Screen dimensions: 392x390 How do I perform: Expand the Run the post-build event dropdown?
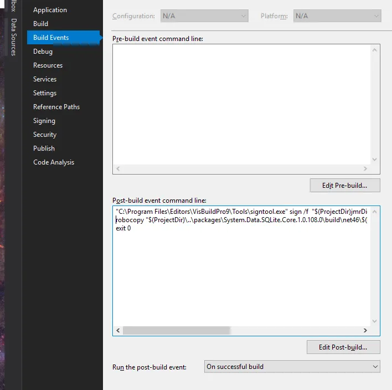point(292,367)
